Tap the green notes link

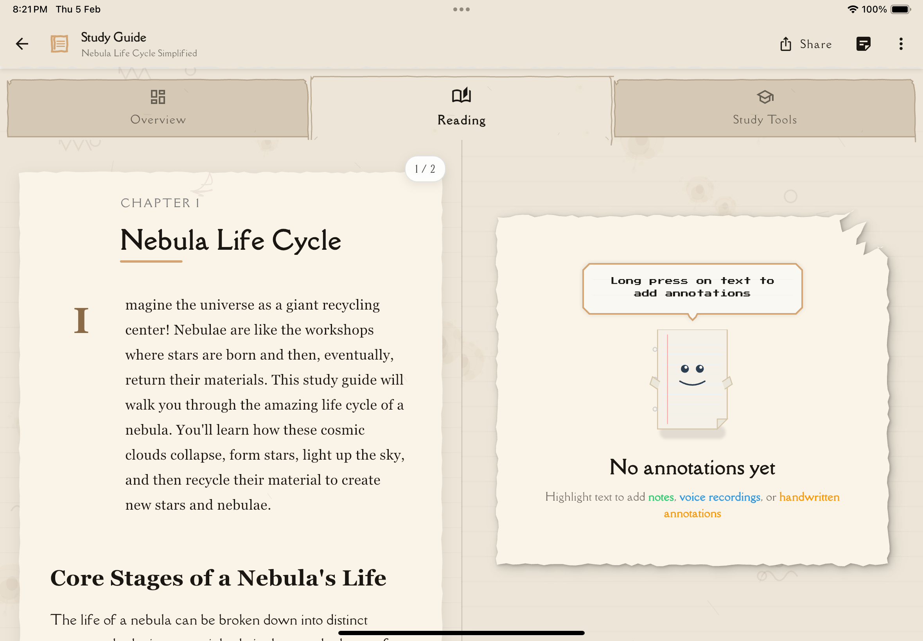coord(661,497)
